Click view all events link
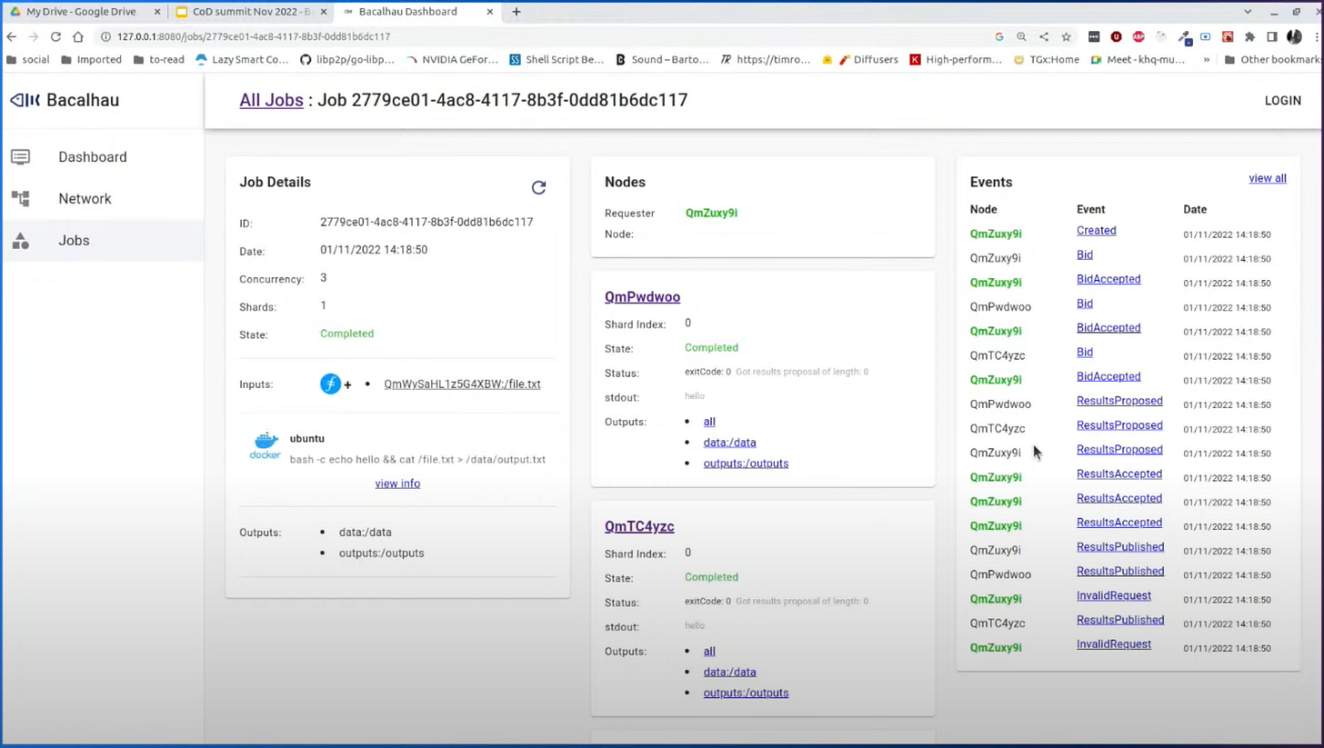Screen dimensions: 1324x748 click(x=1267, y=178)
